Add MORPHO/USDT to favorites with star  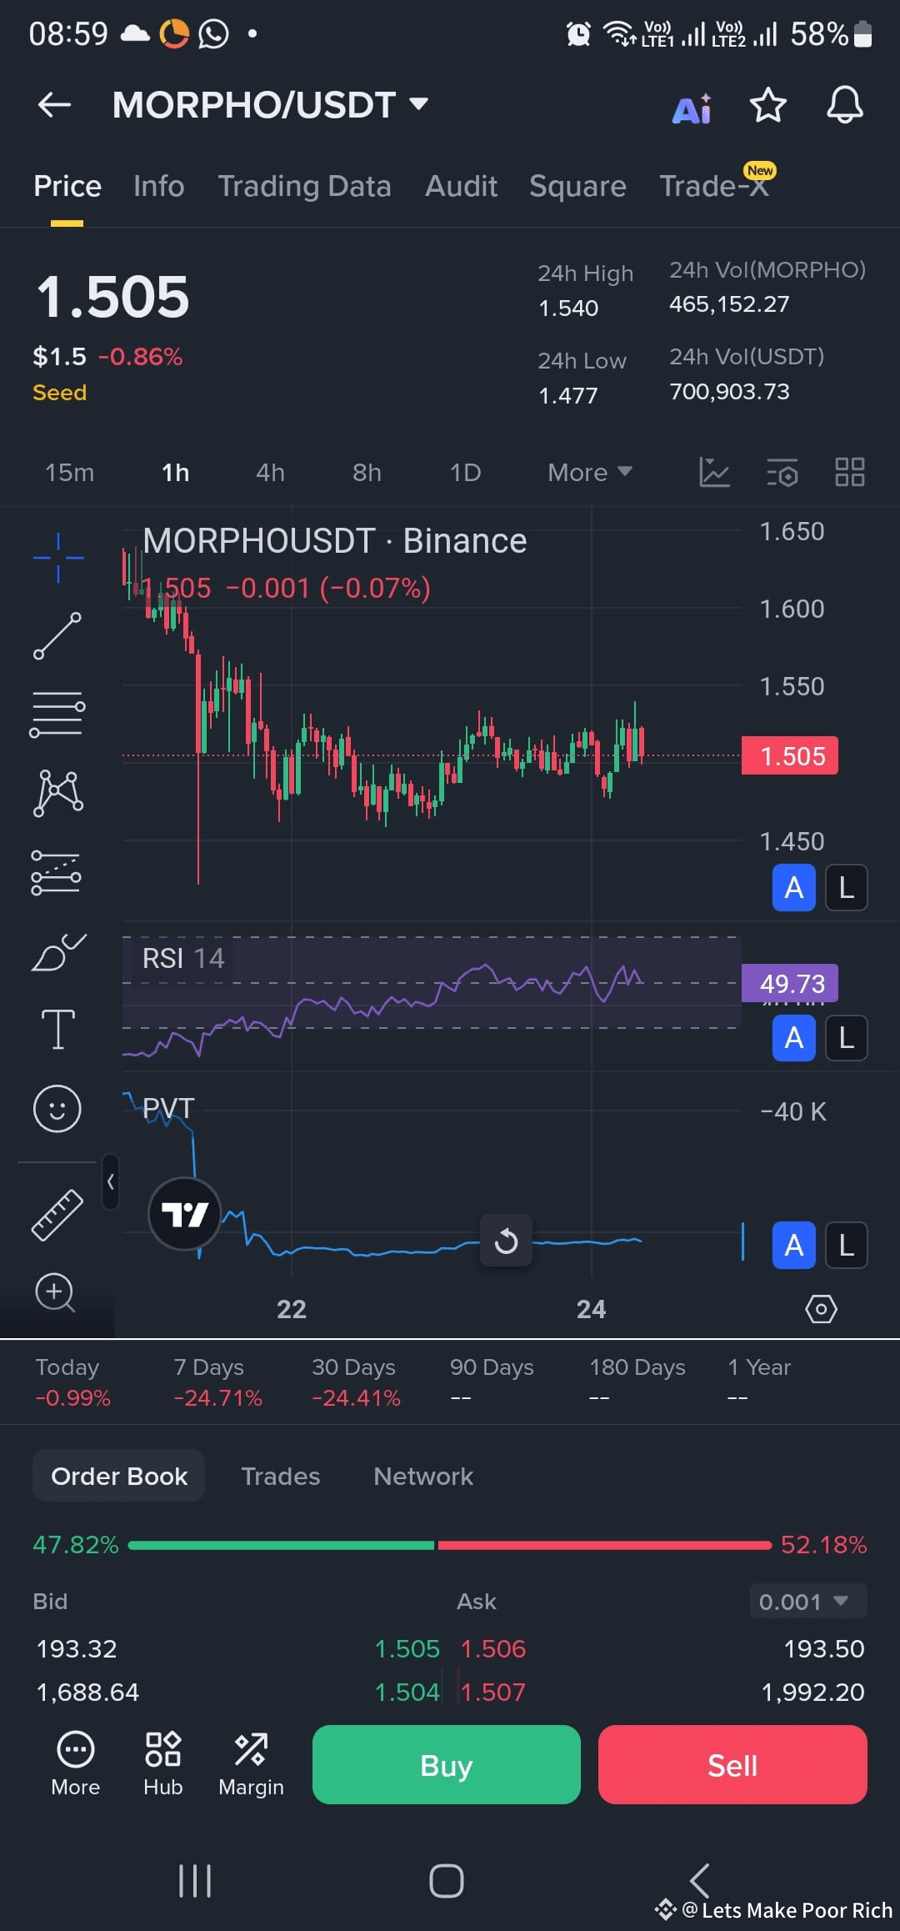coord(767,106)
